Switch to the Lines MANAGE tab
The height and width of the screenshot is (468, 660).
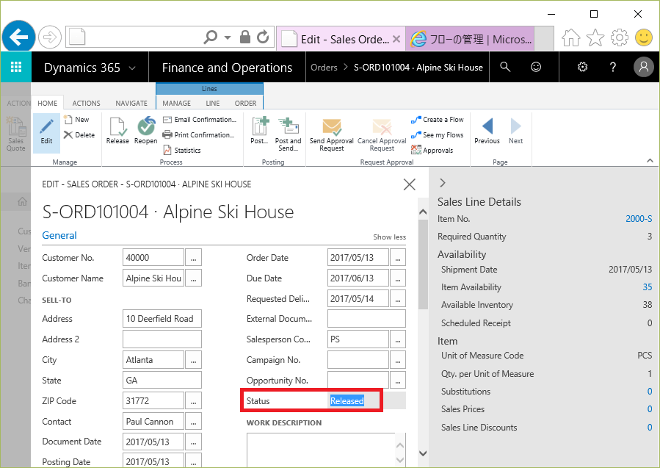[x=176, y=103]
